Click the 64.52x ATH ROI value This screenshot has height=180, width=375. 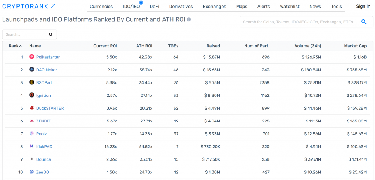coord(145,147)
